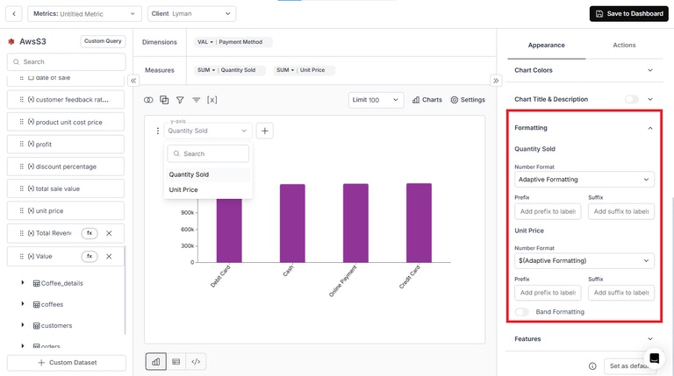Open the Metrics dropdown
674x376 pixels.
(84, 14)
